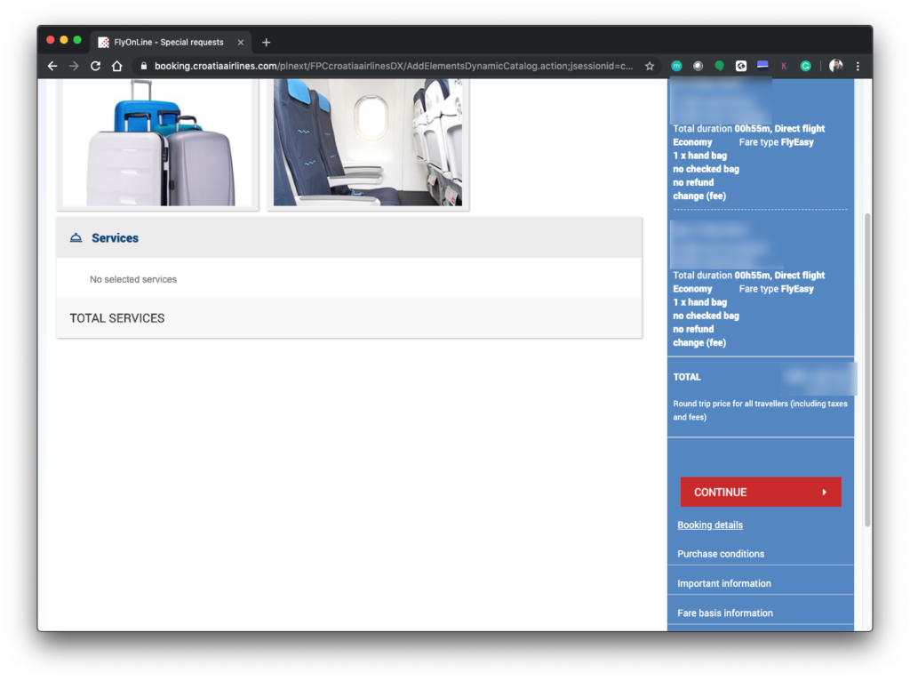The width and height of the screenshot is (910, 681).
Task: Open the Chrome profile avatar
Action: pos(835,66)
